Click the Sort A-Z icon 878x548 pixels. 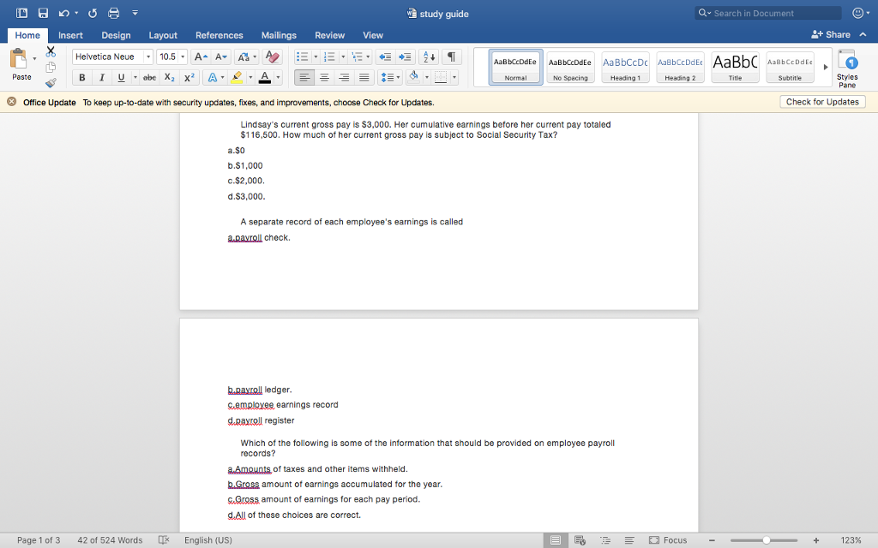429,57
